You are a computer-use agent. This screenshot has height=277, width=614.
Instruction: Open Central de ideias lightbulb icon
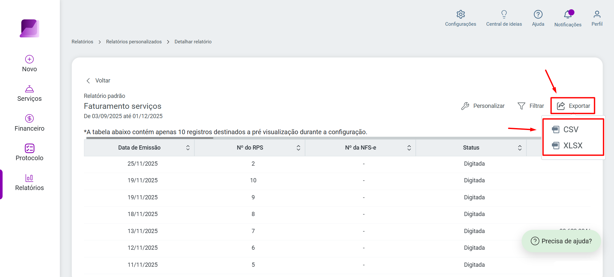click(504, 14)
